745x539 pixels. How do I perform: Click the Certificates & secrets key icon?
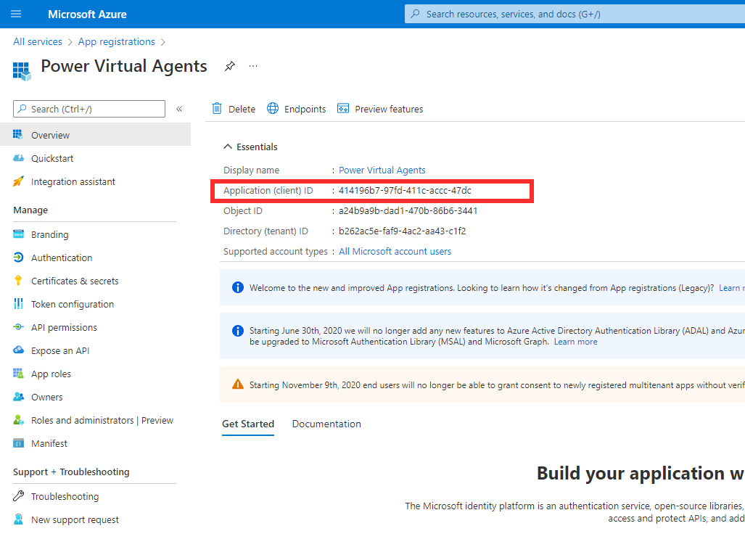pyautogui.click(x=18, y=281)
